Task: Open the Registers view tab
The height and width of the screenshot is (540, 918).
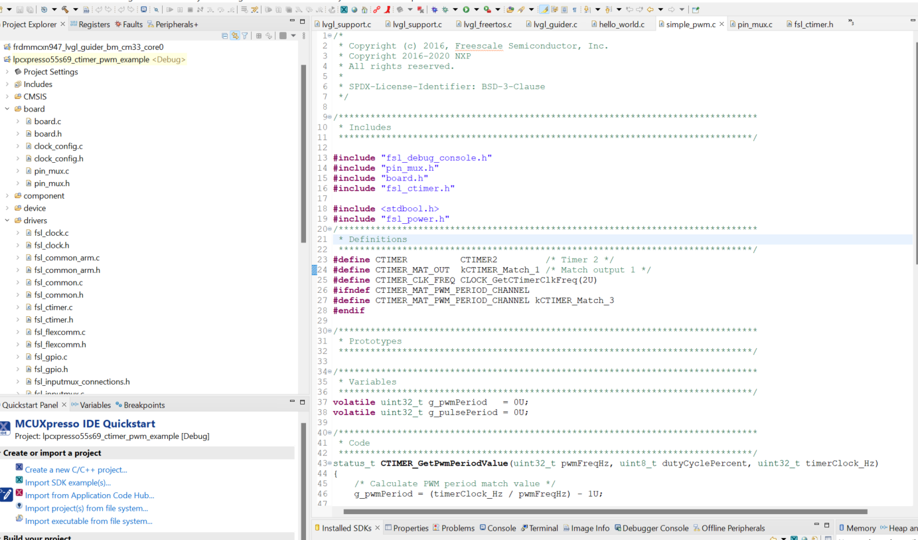Action: point(90,25)
